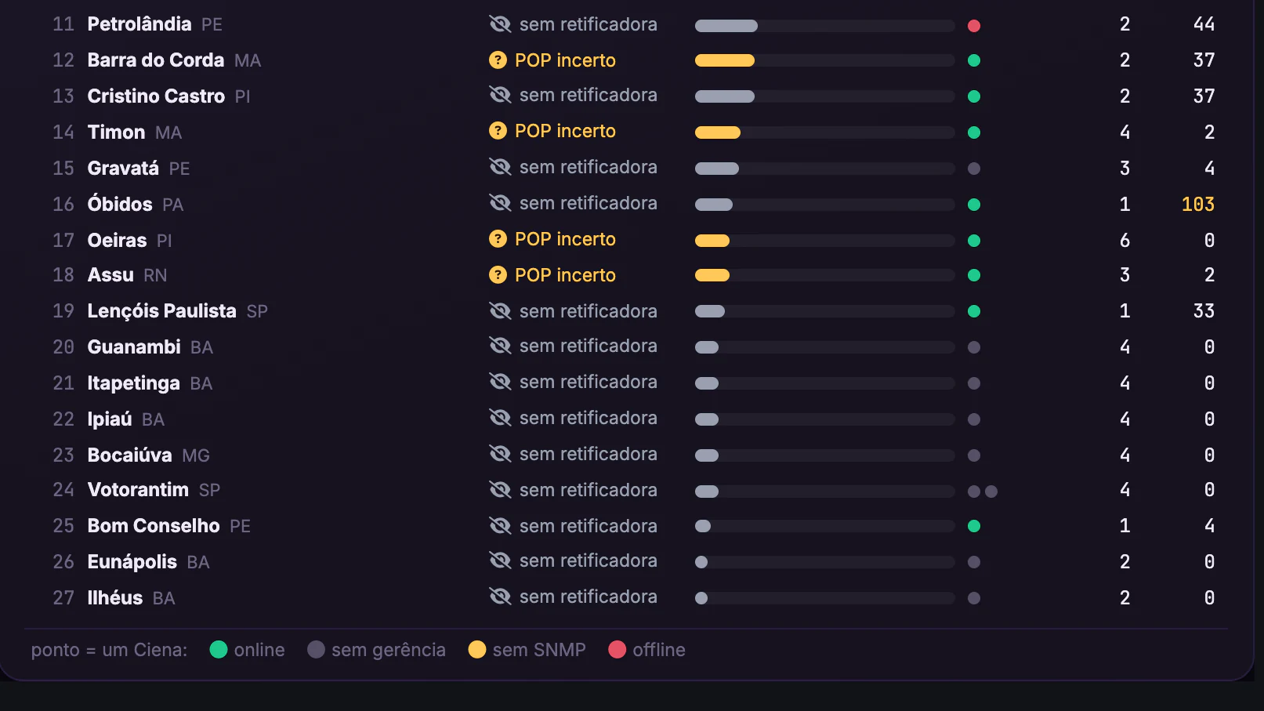Click the green online dot in Bom Conselho row

pos(974,526)
